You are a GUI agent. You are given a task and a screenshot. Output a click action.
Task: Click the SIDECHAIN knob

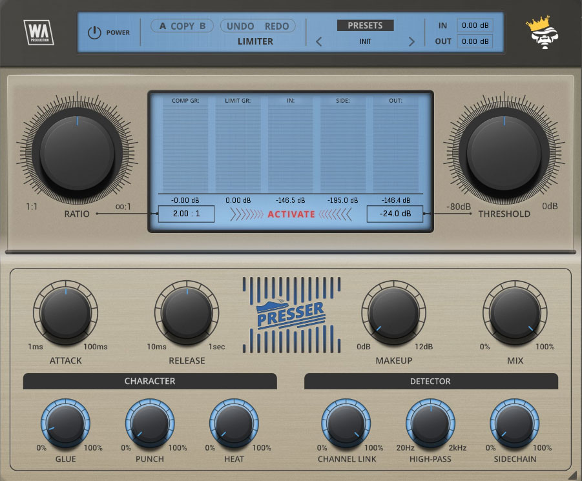point(515,423)
